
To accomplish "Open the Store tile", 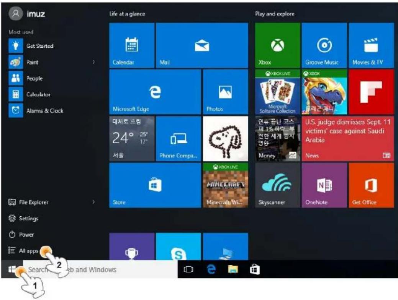I will [155, 185].
